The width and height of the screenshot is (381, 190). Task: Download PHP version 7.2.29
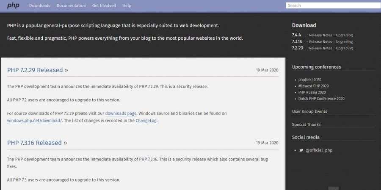pyautogui.click(x=298, y=48)
